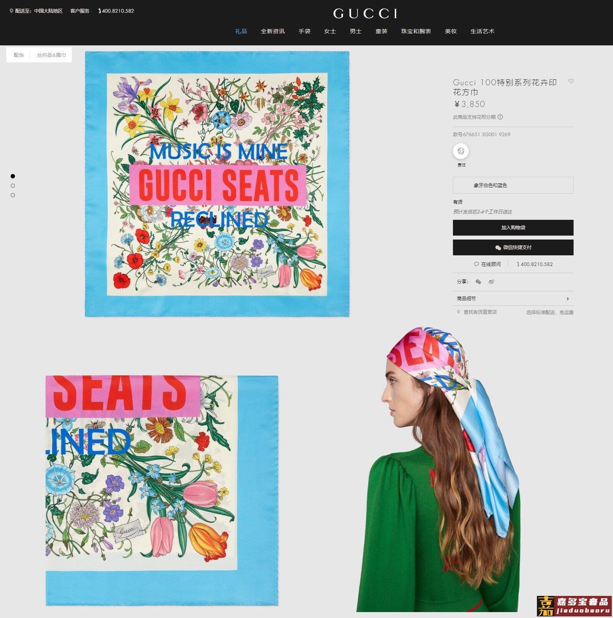The height and width of the screenshot is (618, 613).
Task: Click the 查找有货直营店 store finder link
Action: [x=480, y=312]
